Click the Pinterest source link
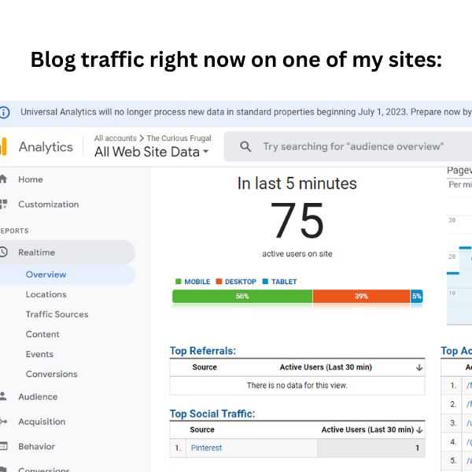The width and height of the screenshot is (472, 472). [x=206, y=448]
